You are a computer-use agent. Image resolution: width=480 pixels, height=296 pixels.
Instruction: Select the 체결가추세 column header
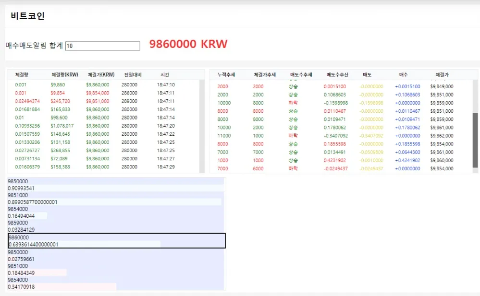265,75
